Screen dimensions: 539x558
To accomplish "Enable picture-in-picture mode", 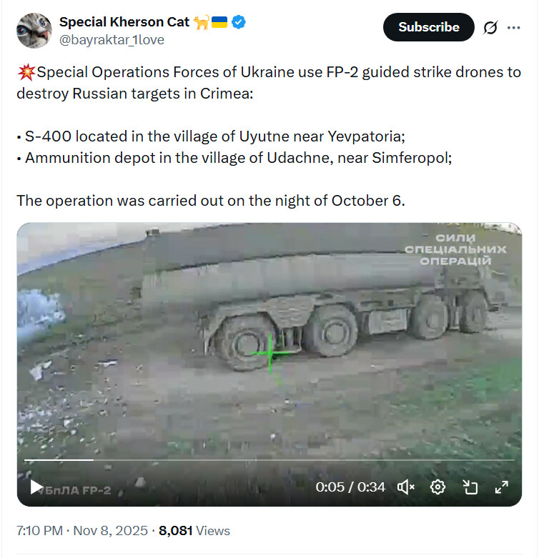I will 470,487.
